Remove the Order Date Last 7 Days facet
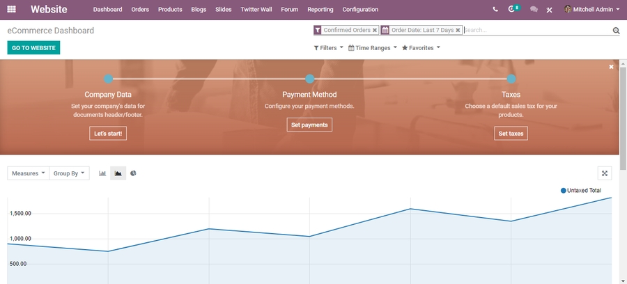 point(458,30)
